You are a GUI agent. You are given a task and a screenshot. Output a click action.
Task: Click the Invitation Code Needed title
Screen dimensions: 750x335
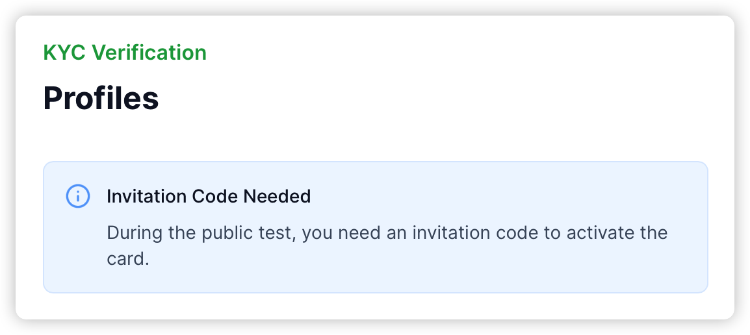click(209, 196)
